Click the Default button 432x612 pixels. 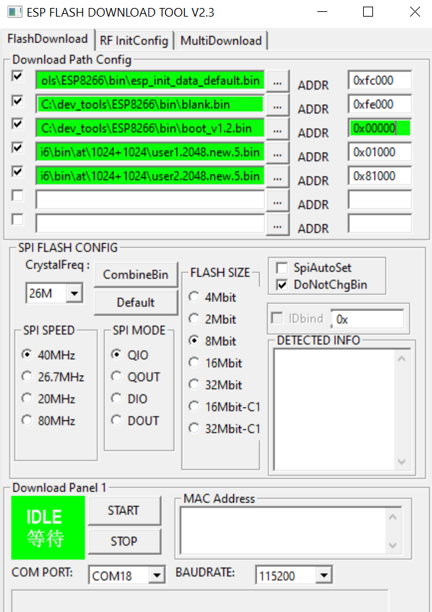[x=136, y=302]
